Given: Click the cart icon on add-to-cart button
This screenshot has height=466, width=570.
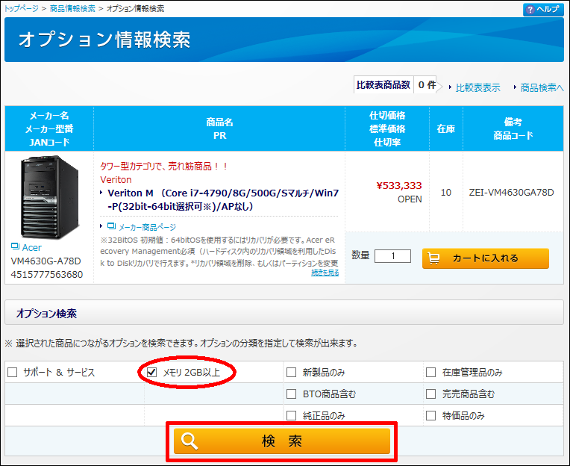Looking at the screenshot, I should pyautogui.click(x=434, y=258).
